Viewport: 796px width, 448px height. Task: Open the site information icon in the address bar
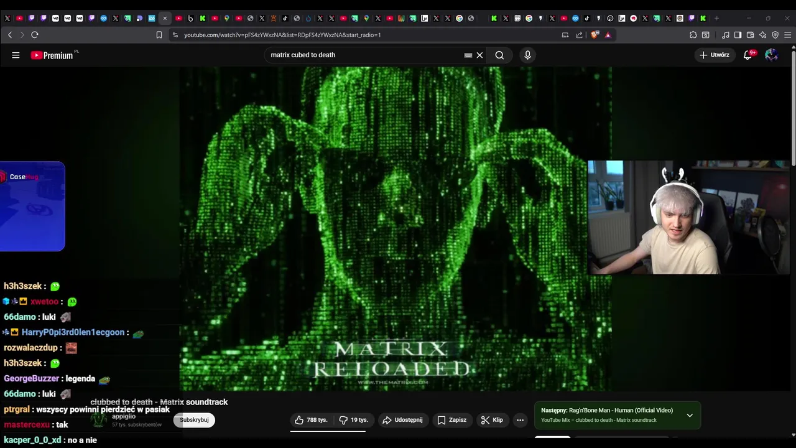[x=175, y=35]
